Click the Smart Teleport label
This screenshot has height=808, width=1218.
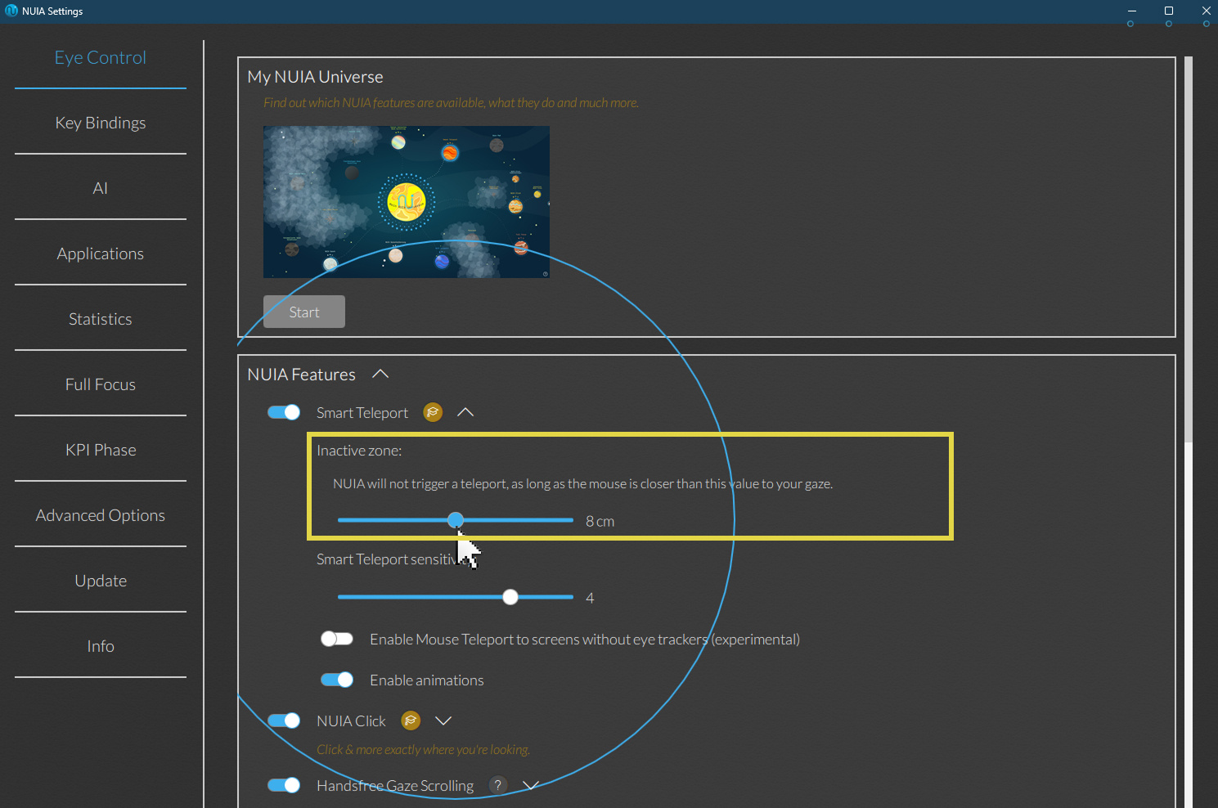click(x=362, y=413)
